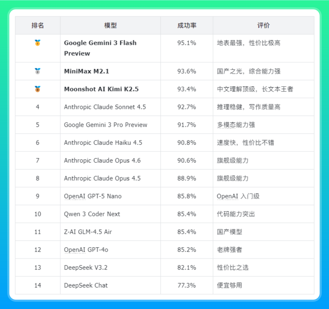Click the gold medal icon for rank 1
Viewport: 329px width, 309px height.
pos(37,43)
